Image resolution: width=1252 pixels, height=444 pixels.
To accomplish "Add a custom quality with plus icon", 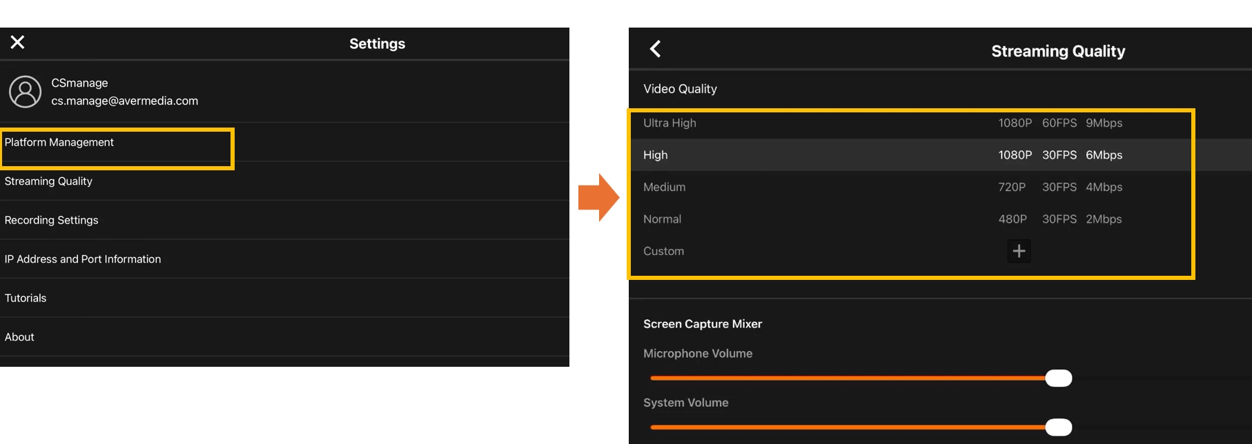I will pos(1019,251).
